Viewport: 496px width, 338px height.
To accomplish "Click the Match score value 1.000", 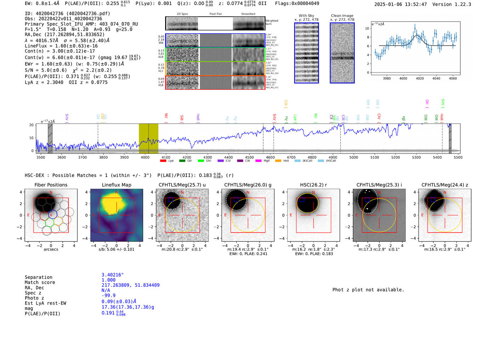I will [108, 280].
